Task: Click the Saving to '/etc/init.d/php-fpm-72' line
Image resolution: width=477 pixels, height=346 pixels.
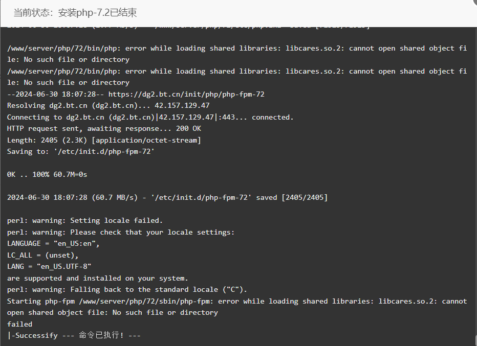Action: [x=81, y=152]
